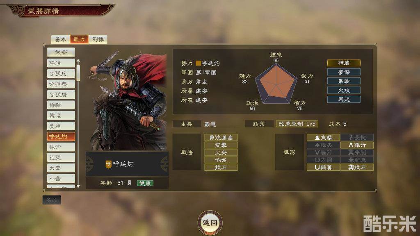Viewport: 420px width, 236px height.
Task: Select 林沖 in the officer list
Action: pyautogui.click(x=61, y=147)
